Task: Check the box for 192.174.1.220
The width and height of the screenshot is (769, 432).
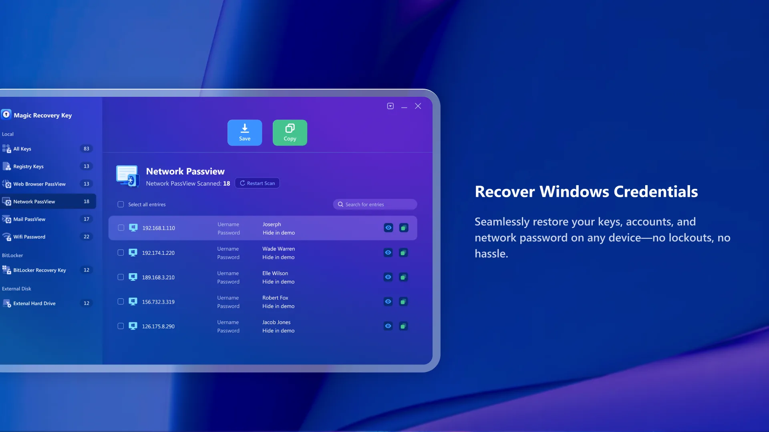Action: point(121,253)
